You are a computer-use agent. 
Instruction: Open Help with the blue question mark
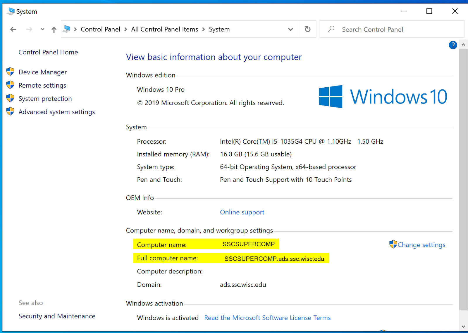pyautogui.click(x=453, y=45)
